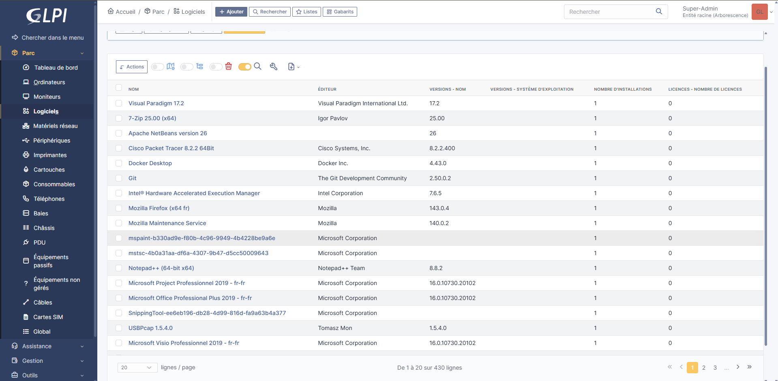
Task: Open export dropdown arrow
Action: 298,67
